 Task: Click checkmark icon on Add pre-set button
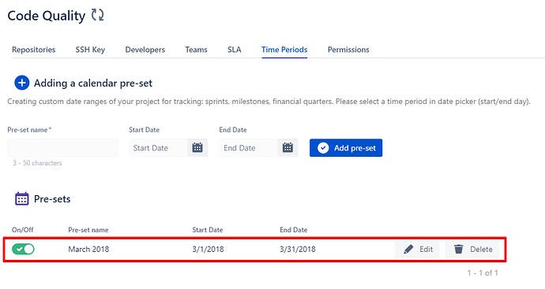[x=323, y=148]
